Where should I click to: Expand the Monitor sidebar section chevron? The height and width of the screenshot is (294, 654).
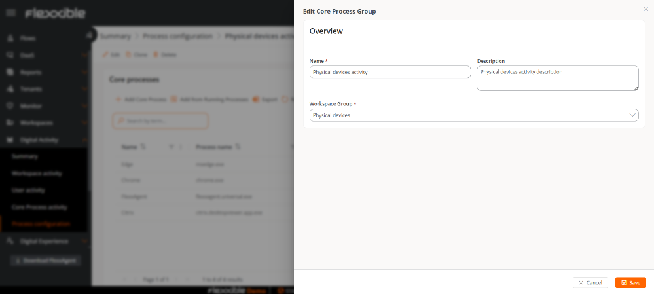pyautogui.click(x=85, y=105)
